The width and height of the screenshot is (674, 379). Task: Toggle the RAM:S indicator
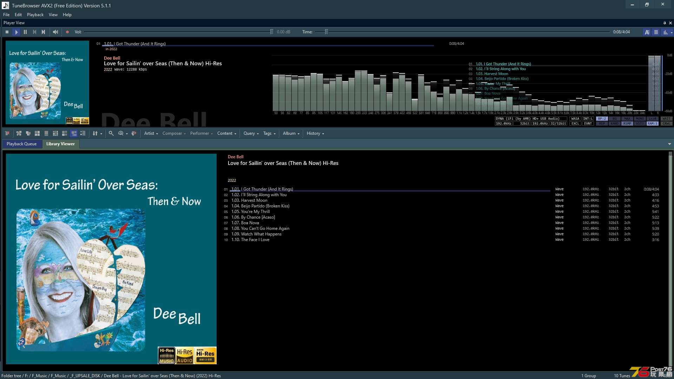pyautogui.click(x=653, y=124)
